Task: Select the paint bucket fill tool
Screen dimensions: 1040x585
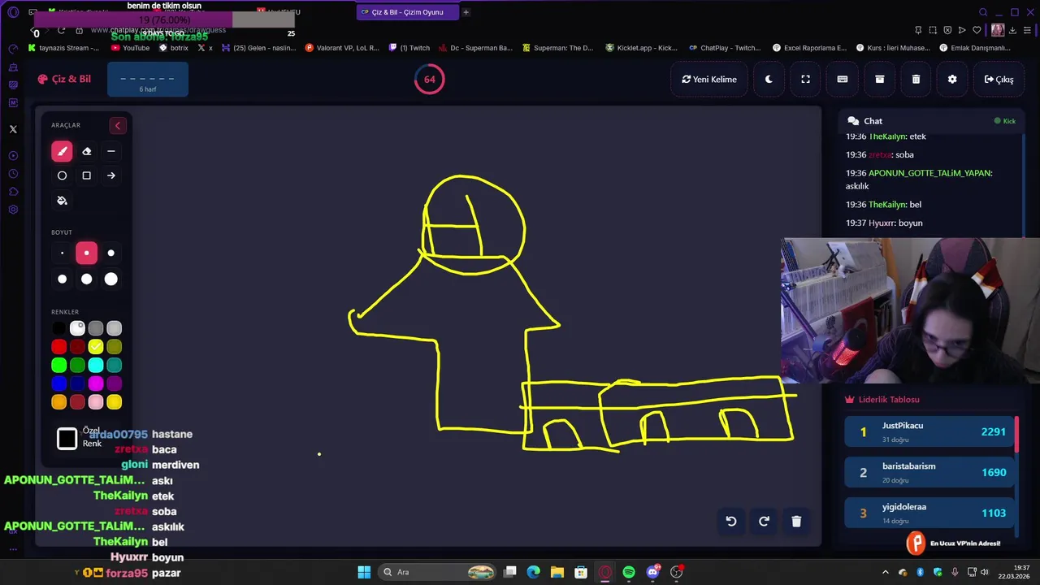Action: pyautogui.click(x=62, y=201)
